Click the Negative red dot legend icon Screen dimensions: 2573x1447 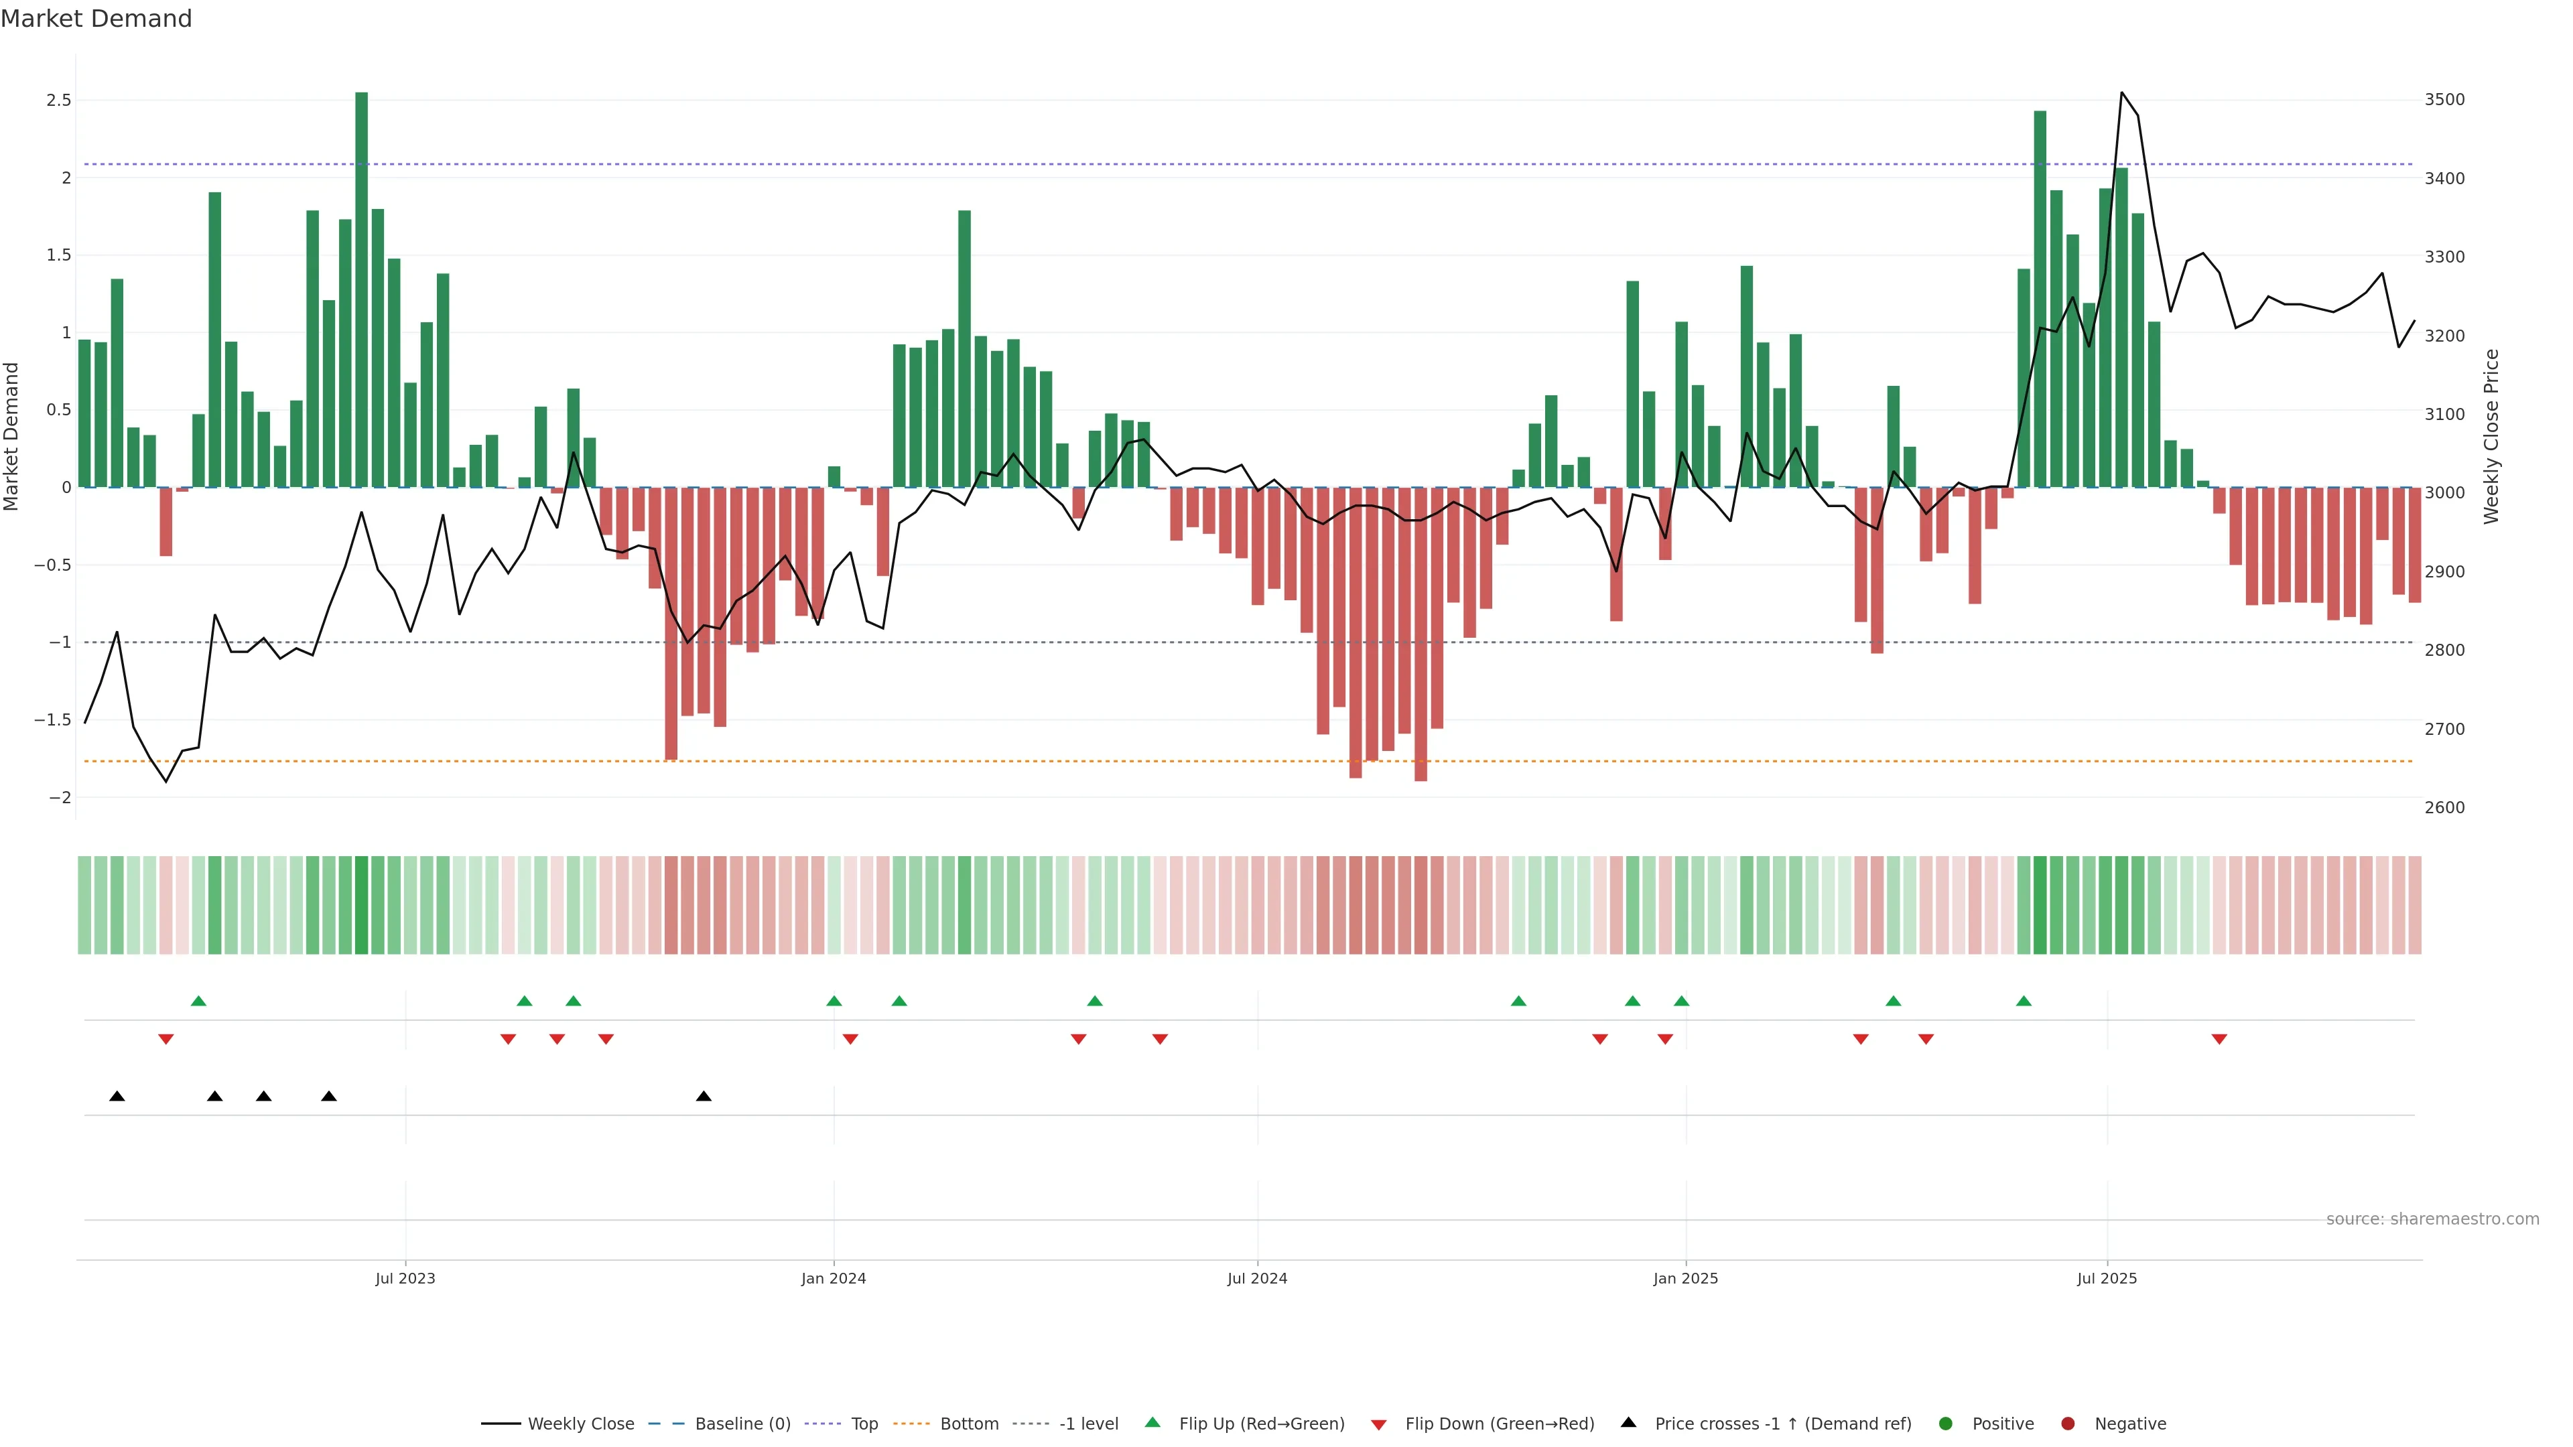(x=2068, y=1424)
